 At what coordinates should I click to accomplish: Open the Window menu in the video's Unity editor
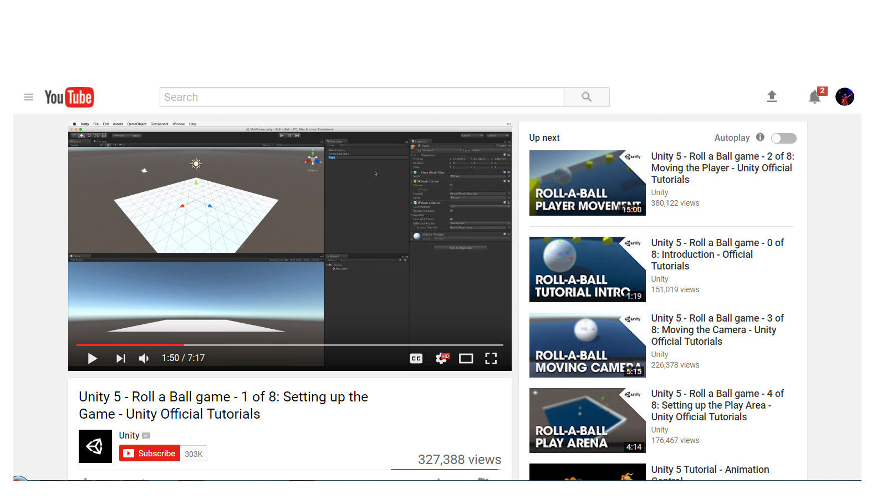(179, 124)
